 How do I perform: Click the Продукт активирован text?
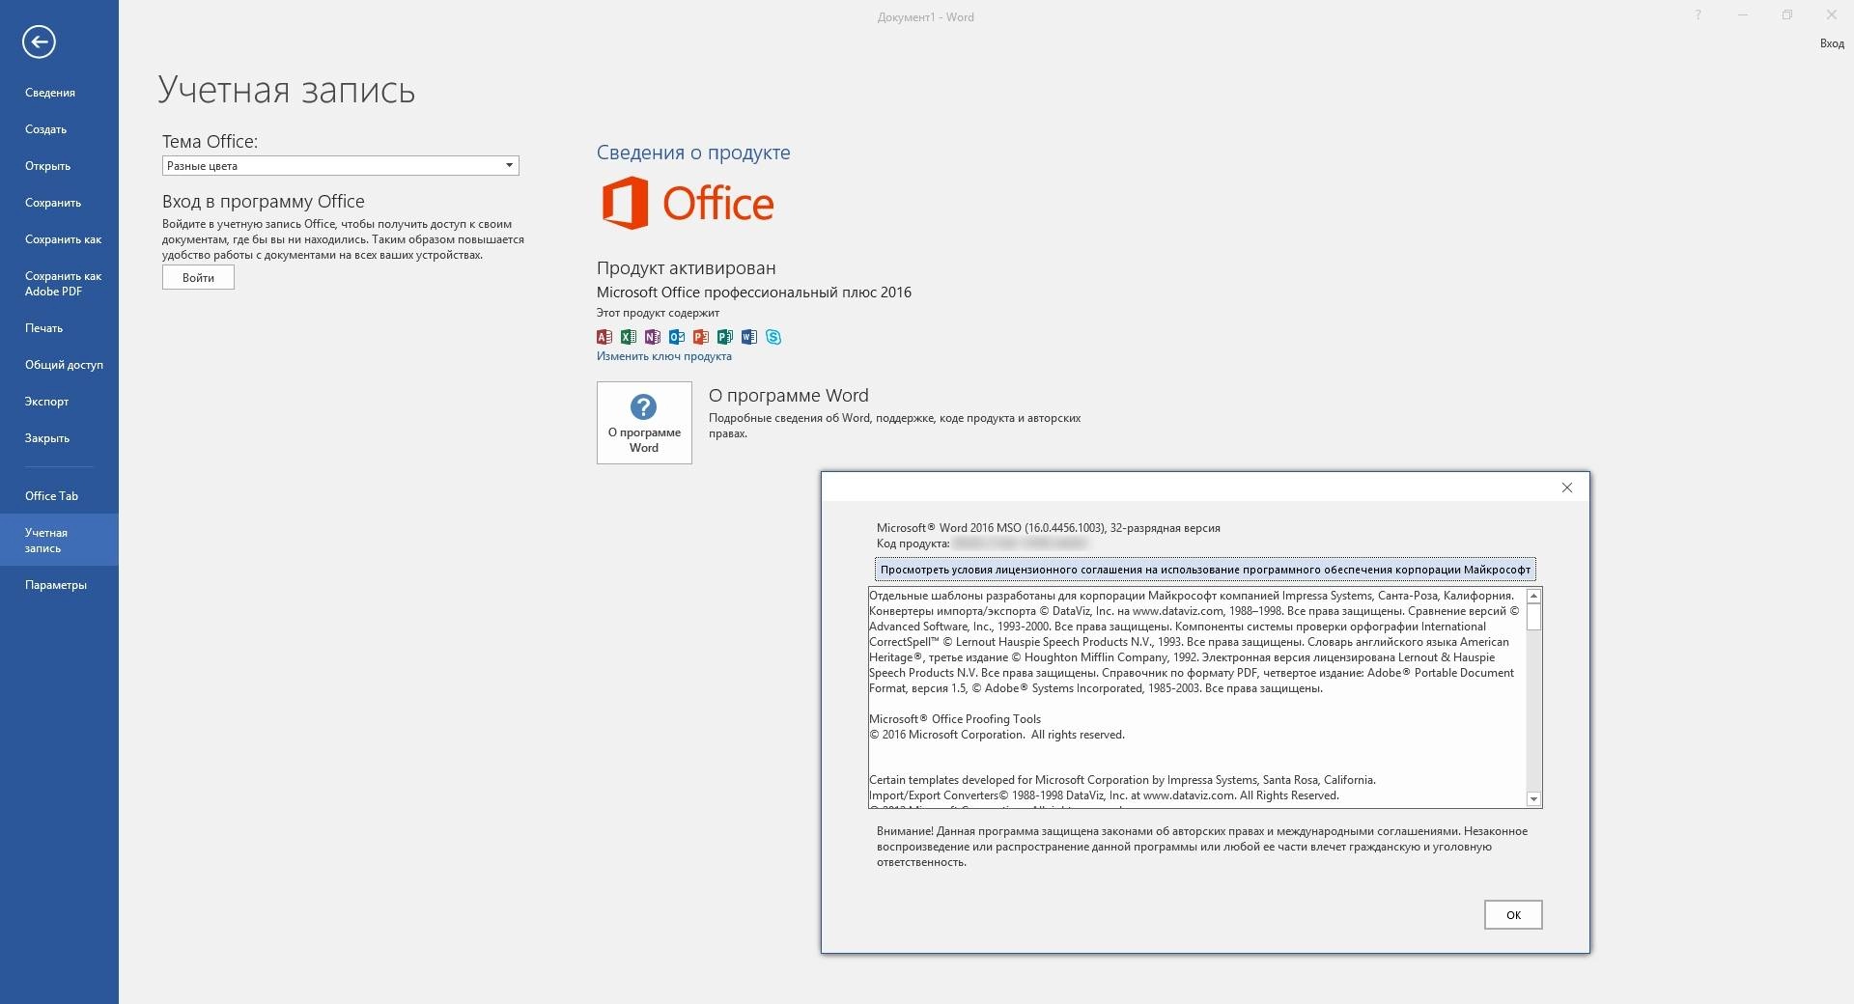(687, 268)
